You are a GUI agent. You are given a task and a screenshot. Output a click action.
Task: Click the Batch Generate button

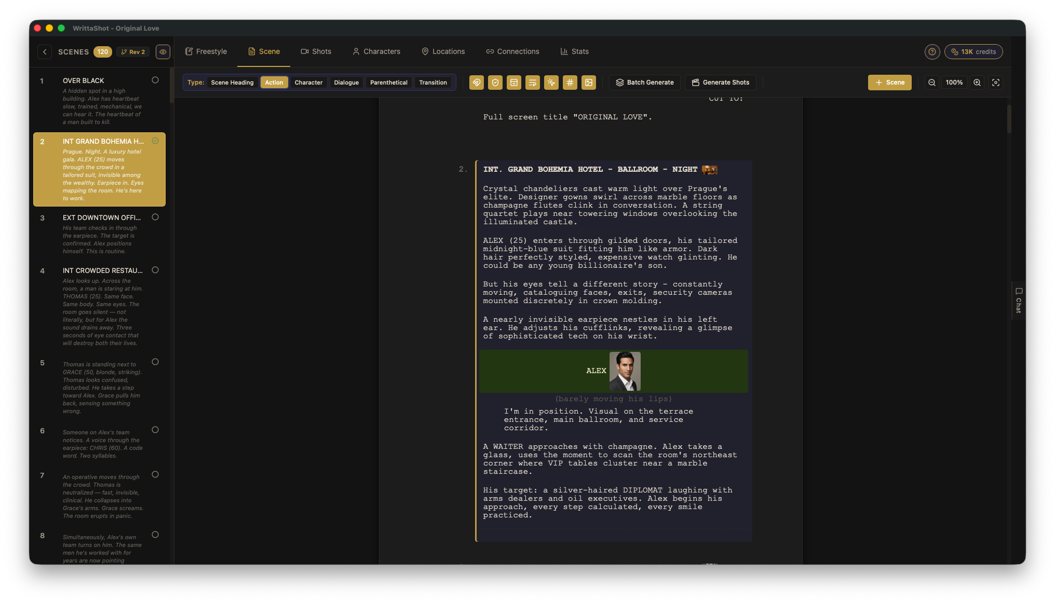pos(644,82)
